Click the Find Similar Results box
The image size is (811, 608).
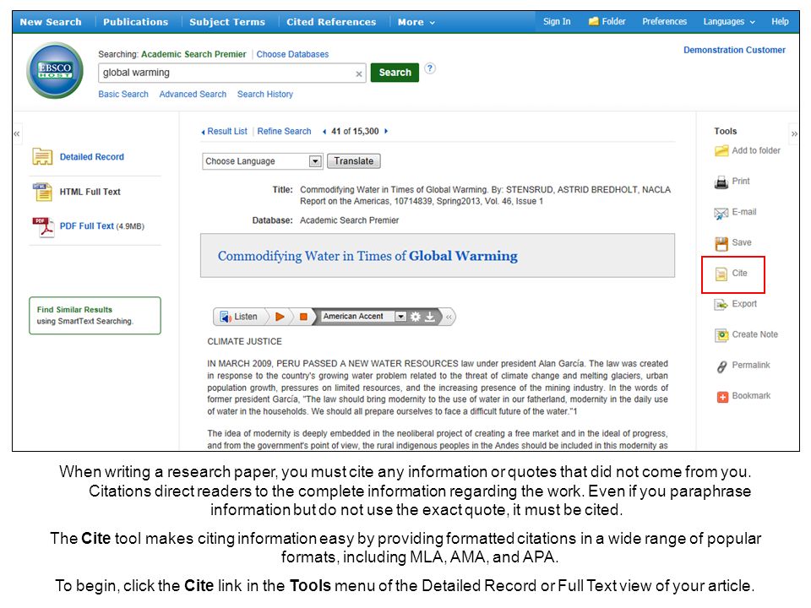point(95,315)
